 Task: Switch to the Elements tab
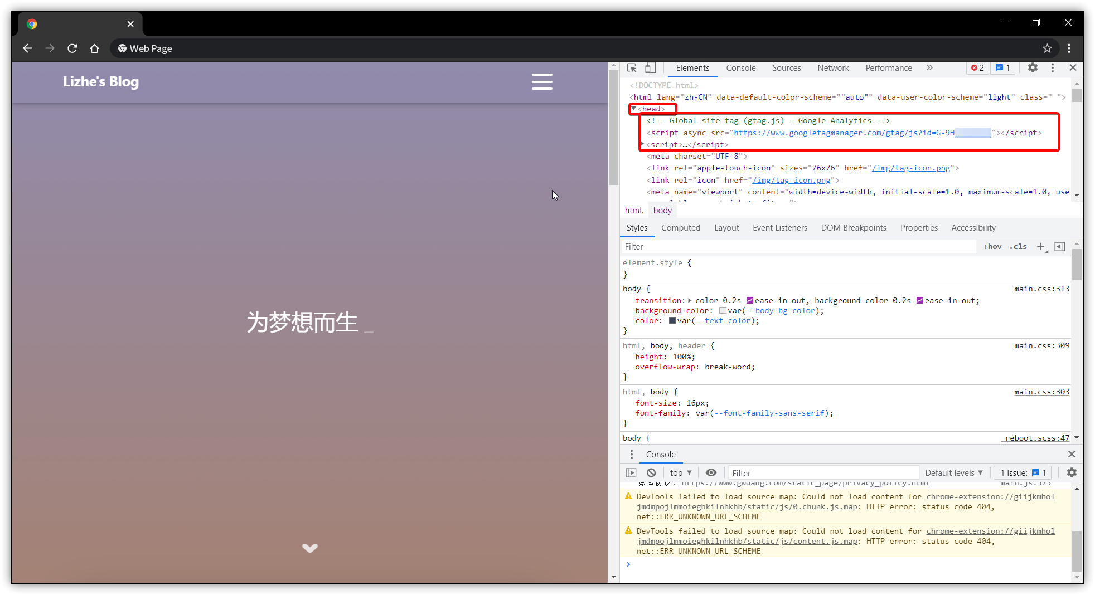692,68
